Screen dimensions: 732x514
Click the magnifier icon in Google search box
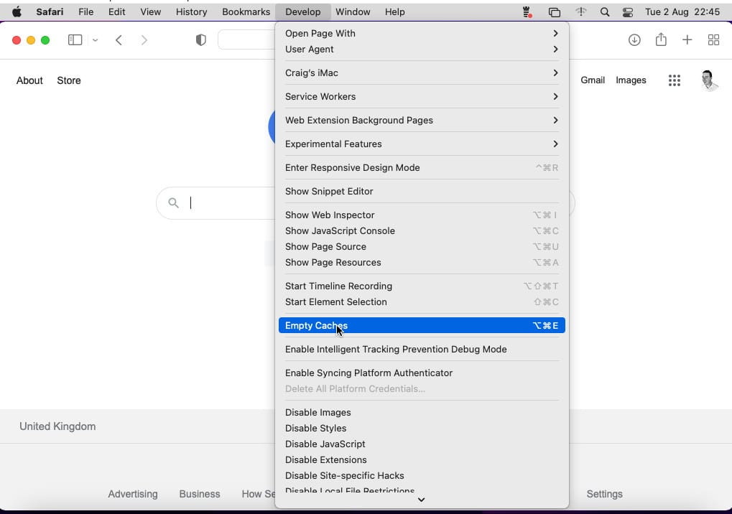click(x=173, y=203)
